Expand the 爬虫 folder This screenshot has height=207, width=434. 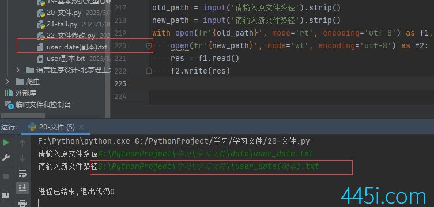pos(7,82)
